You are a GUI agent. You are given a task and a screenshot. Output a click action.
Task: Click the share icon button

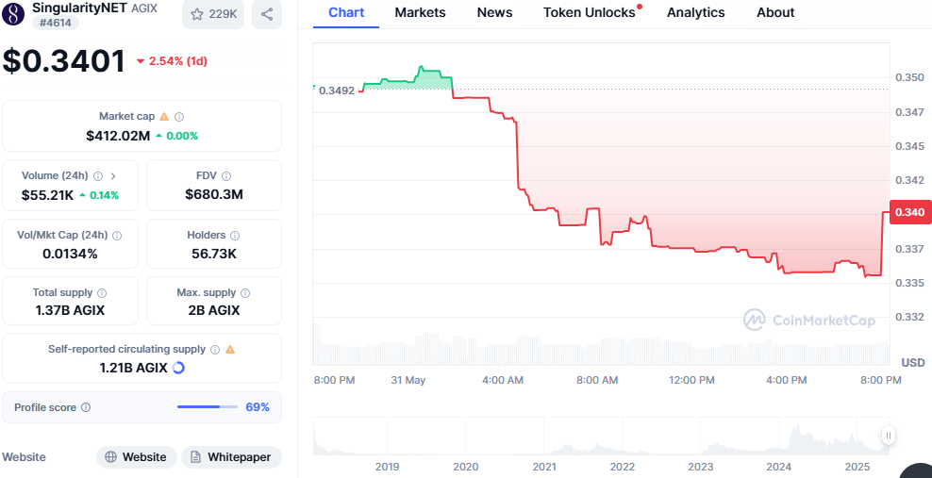click(x=267, y=14)
